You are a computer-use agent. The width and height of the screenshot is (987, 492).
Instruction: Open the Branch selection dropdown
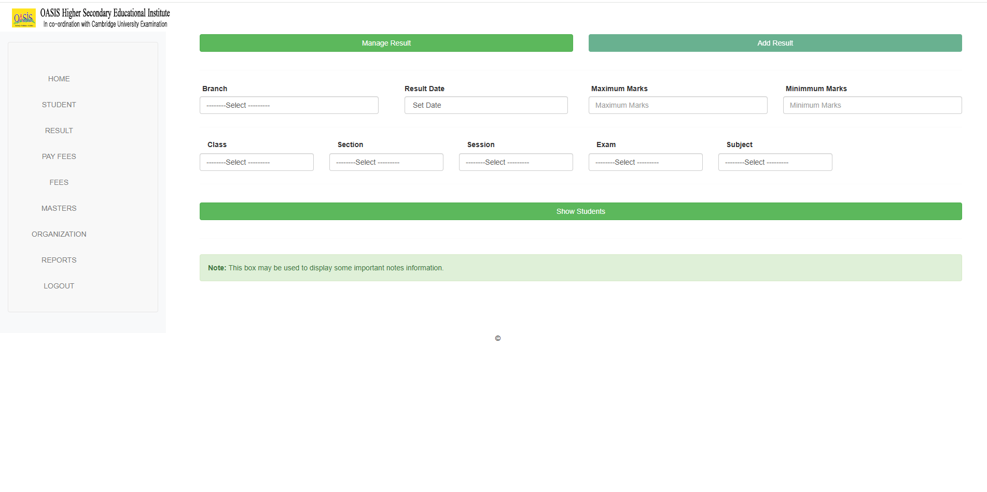[289, 105]
